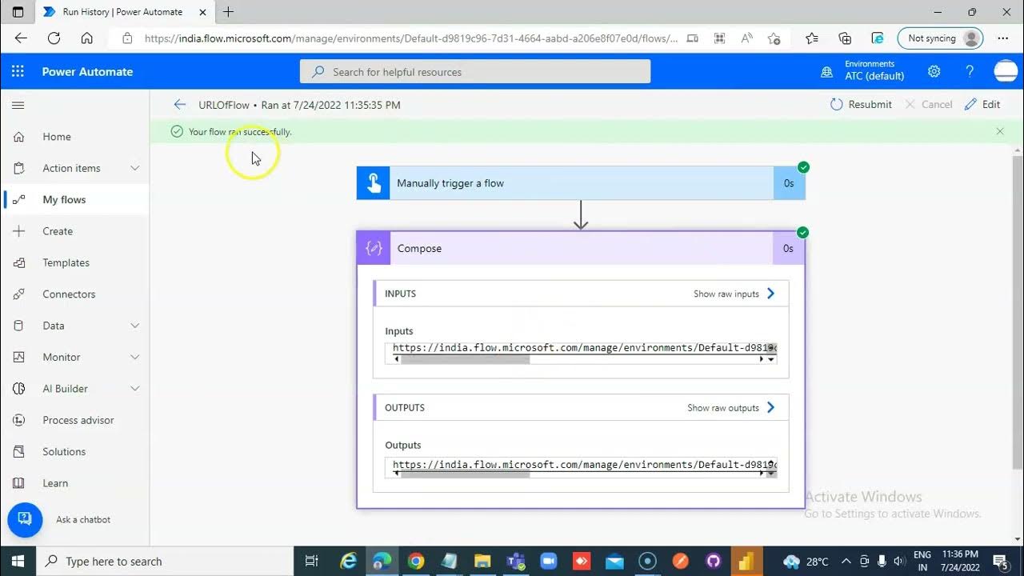This screenshot has height=576, width=1024.
Task: Click the Cancel button
Action: pos(928,105)
